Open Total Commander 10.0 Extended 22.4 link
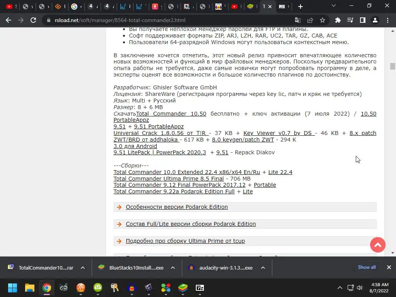Image resolution: width=396 pixels, height=297 pixels. 187,172
